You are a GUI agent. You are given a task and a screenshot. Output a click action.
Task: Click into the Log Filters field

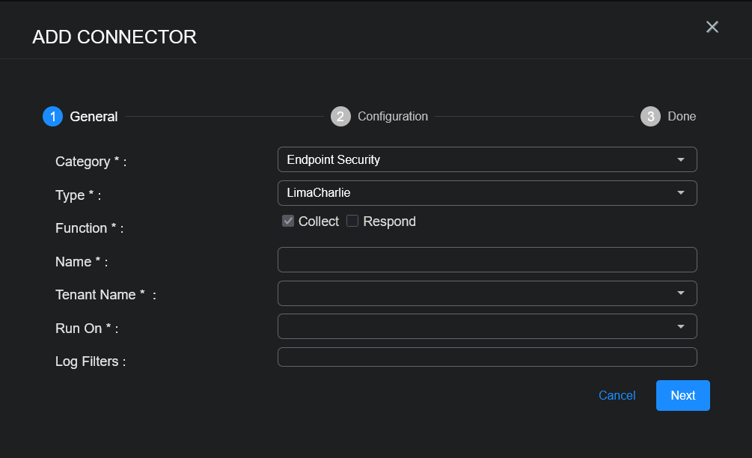[x=486, y=357]
